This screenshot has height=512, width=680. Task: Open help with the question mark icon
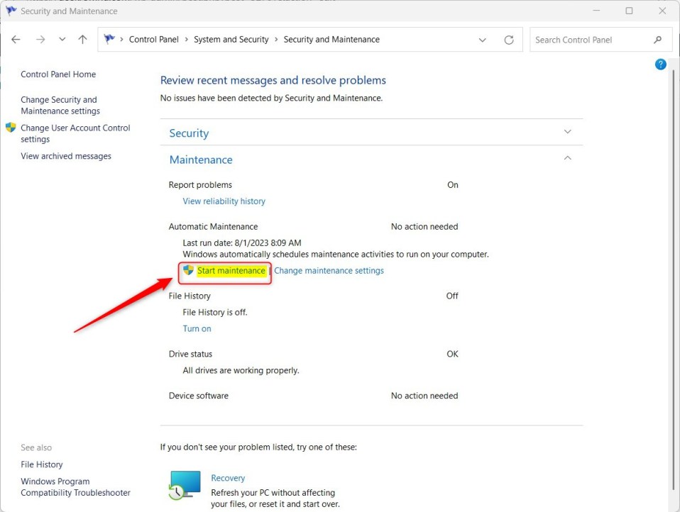tap(660, 65)
